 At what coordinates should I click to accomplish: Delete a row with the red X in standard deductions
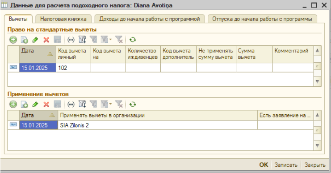(x=46, y=40)
